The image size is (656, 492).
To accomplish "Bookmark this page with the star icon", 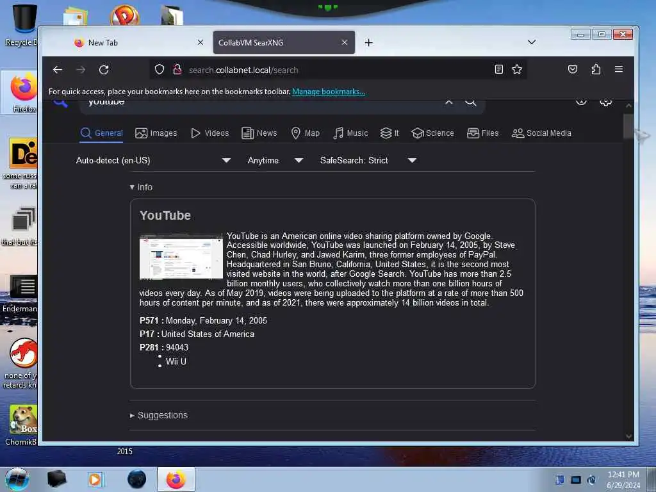I will click(517, 69).
